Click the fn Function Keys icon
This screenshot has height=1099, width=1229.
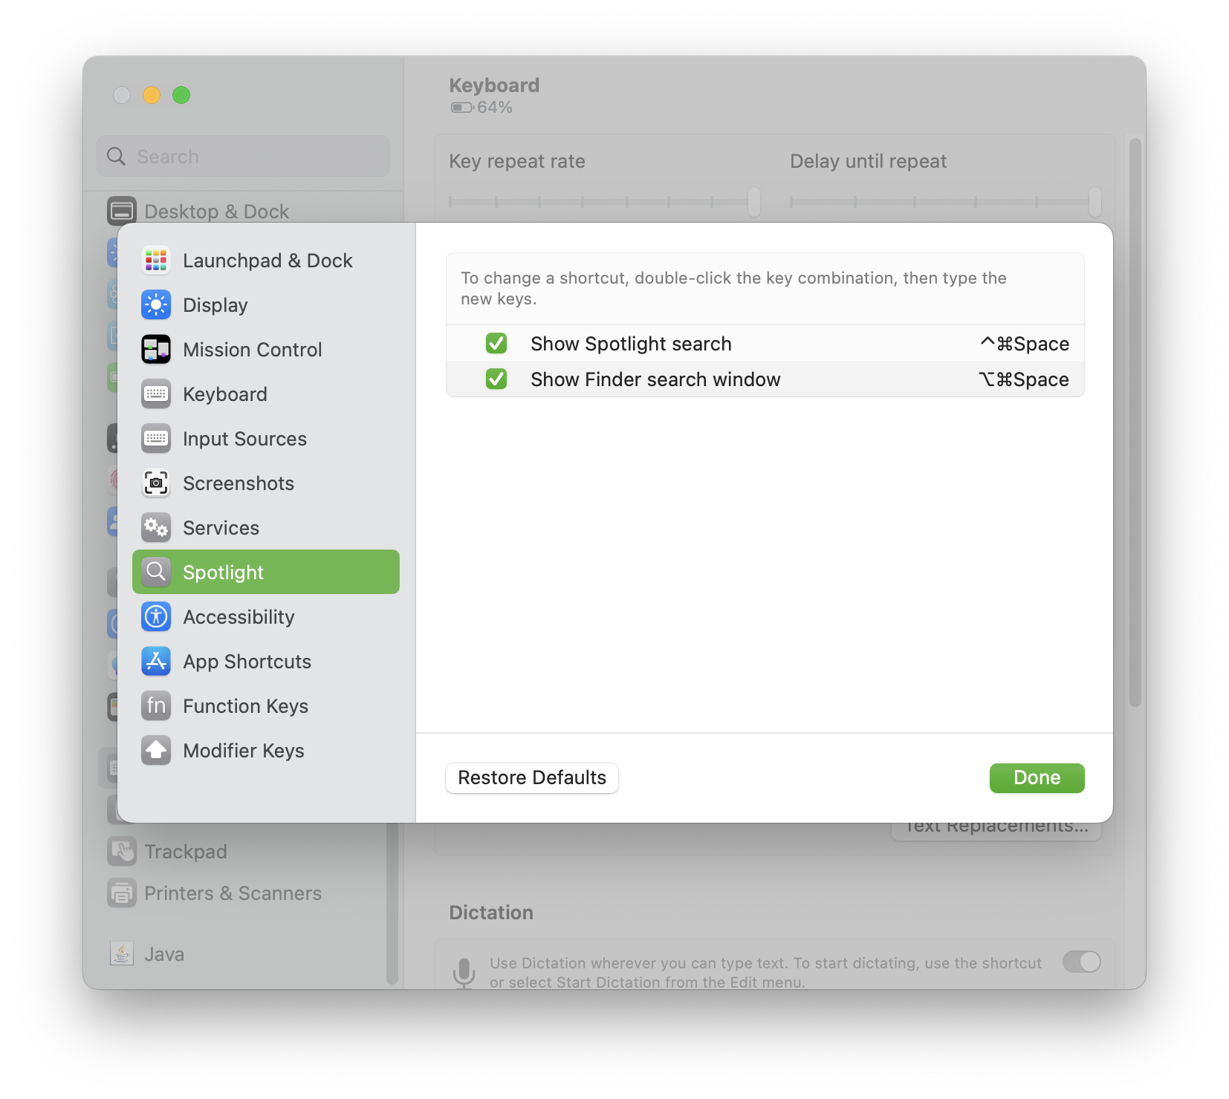pyautogui.click(x=156, y=706)
